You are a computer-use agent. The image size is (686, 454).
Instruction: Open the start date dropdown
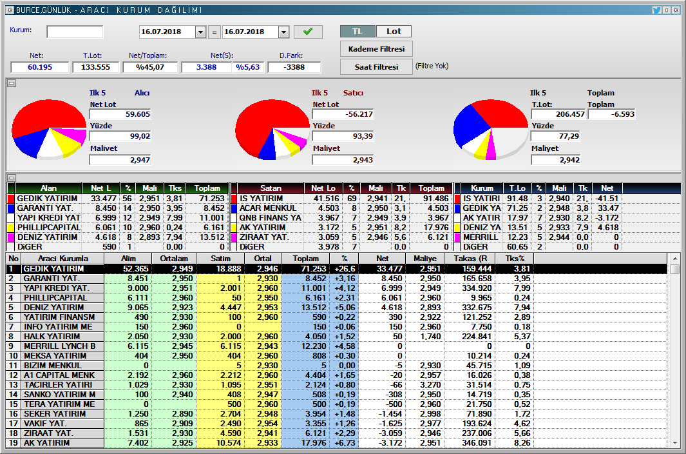tap(200, 32)
